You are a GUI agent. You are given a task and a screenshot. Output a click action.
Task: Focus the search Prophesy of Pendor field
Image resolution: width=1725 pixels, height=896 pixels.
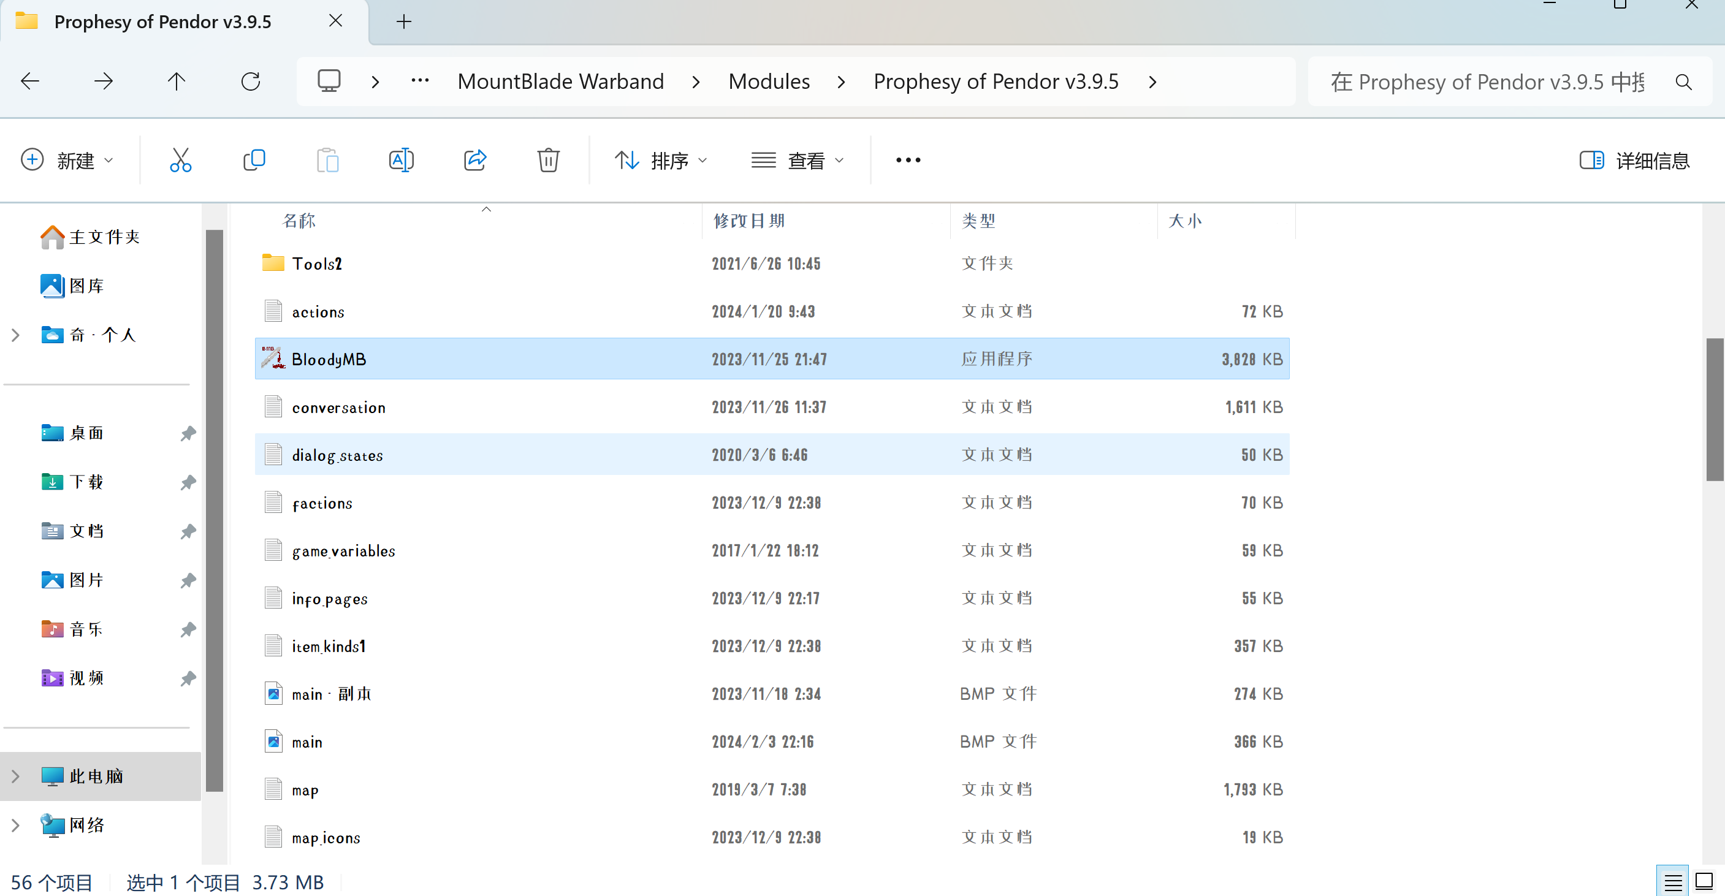point(1487,82)
